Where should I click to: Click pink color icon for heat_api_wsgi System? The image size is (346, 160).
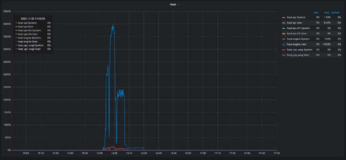(284, 50)
